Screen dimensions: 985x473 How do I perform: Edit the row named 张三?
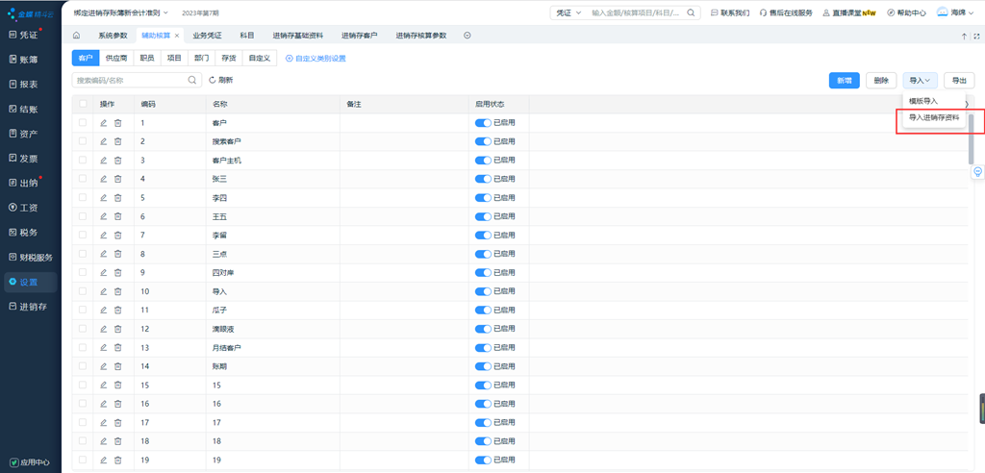[x=104, y=179]
